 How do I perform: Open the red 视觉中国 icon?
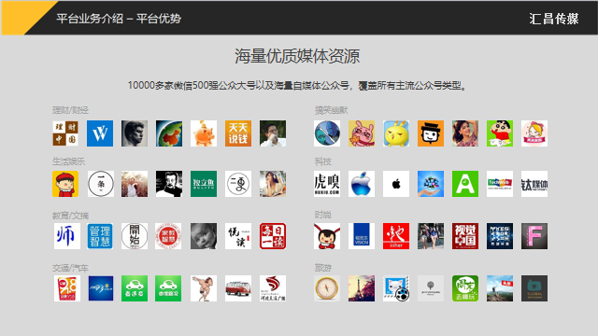click(x=465, y=236)
